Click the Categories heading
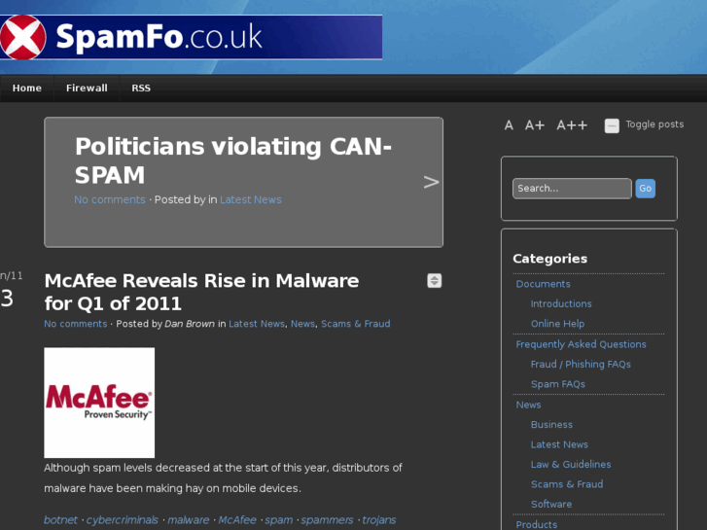Screen dimensions: 707x530 [x=549, y=259]
